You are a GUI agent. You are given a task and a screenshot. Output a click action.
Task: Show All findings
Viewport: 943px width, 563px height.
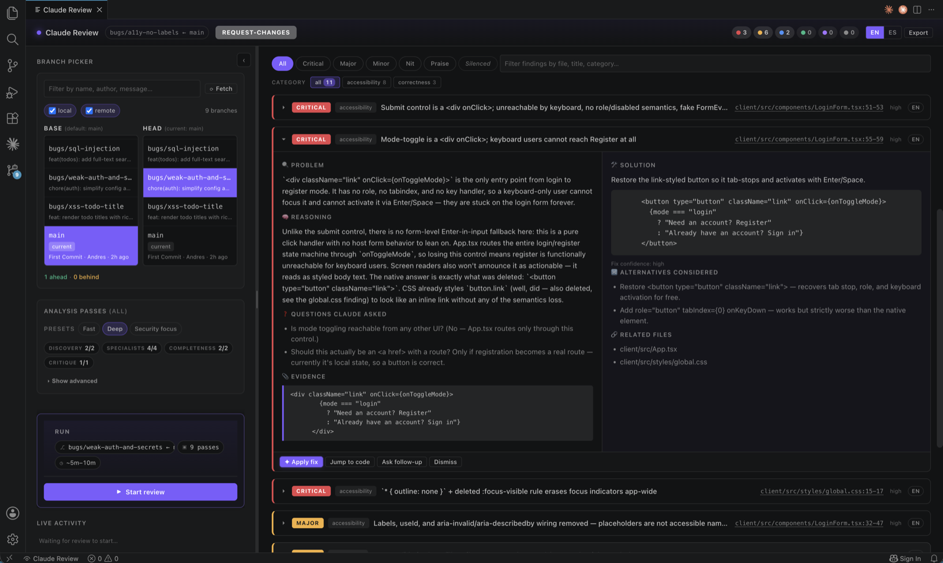point(283,64)
